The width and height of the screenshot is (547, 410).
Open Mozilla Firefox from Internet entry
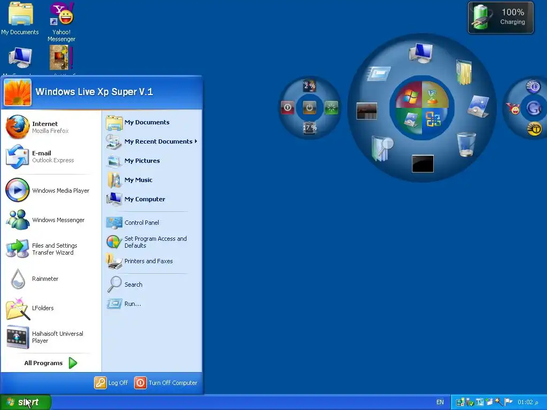click(x=51, y=127)
